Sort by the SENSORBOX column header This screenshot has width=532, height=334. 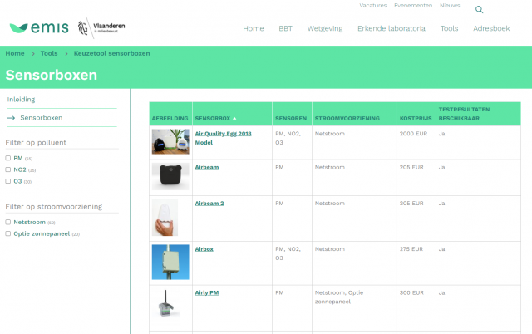pyautogui.click(x=213, y=118)
